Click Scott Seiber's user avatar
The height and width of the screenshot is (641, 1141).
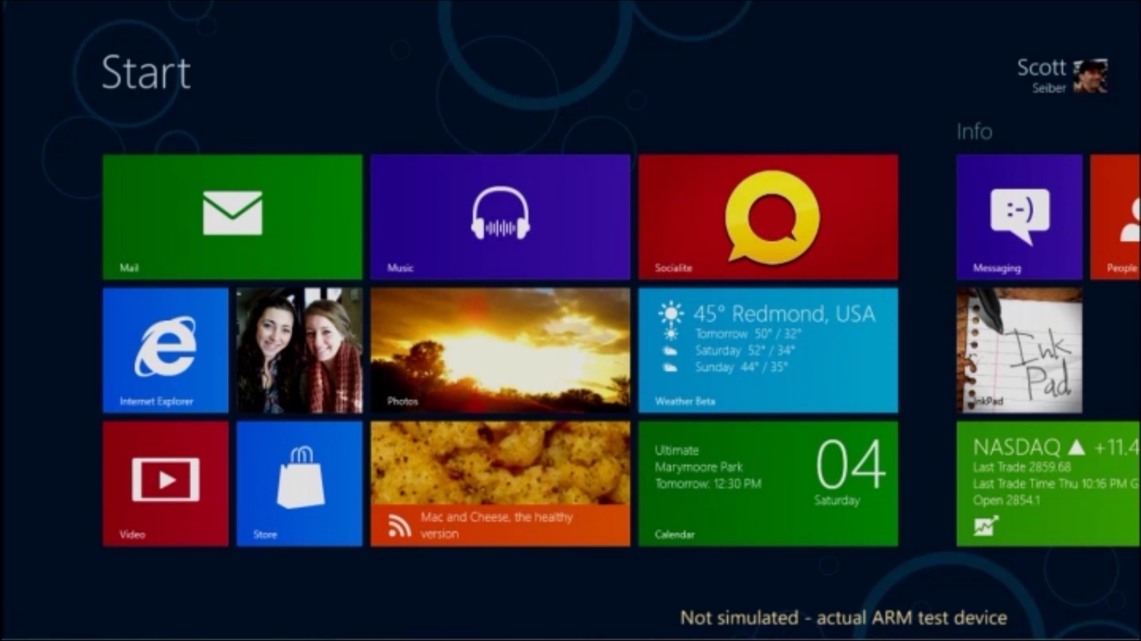[1090, 76]
